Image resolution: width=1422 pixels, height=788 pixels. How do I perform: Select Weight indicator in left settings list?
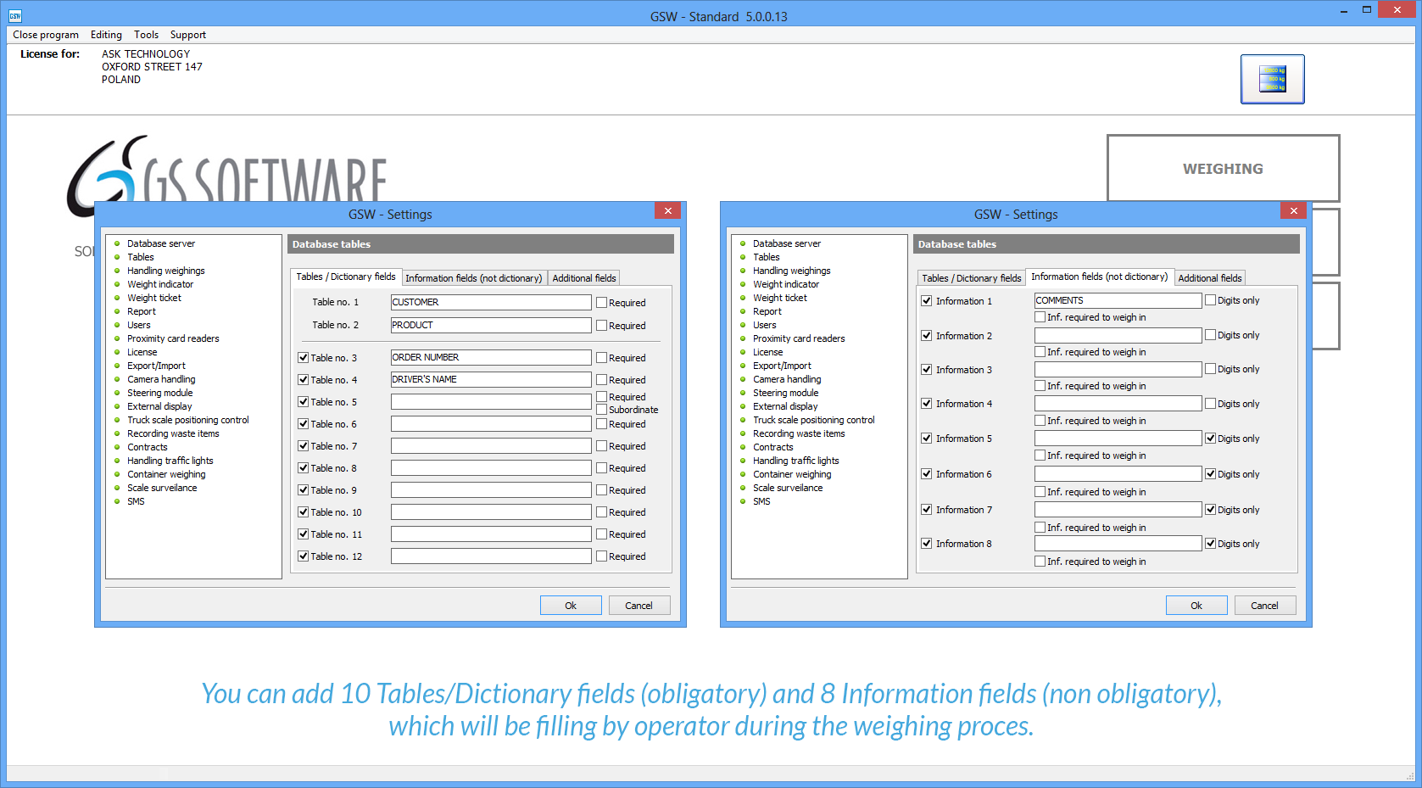(160, 284)
